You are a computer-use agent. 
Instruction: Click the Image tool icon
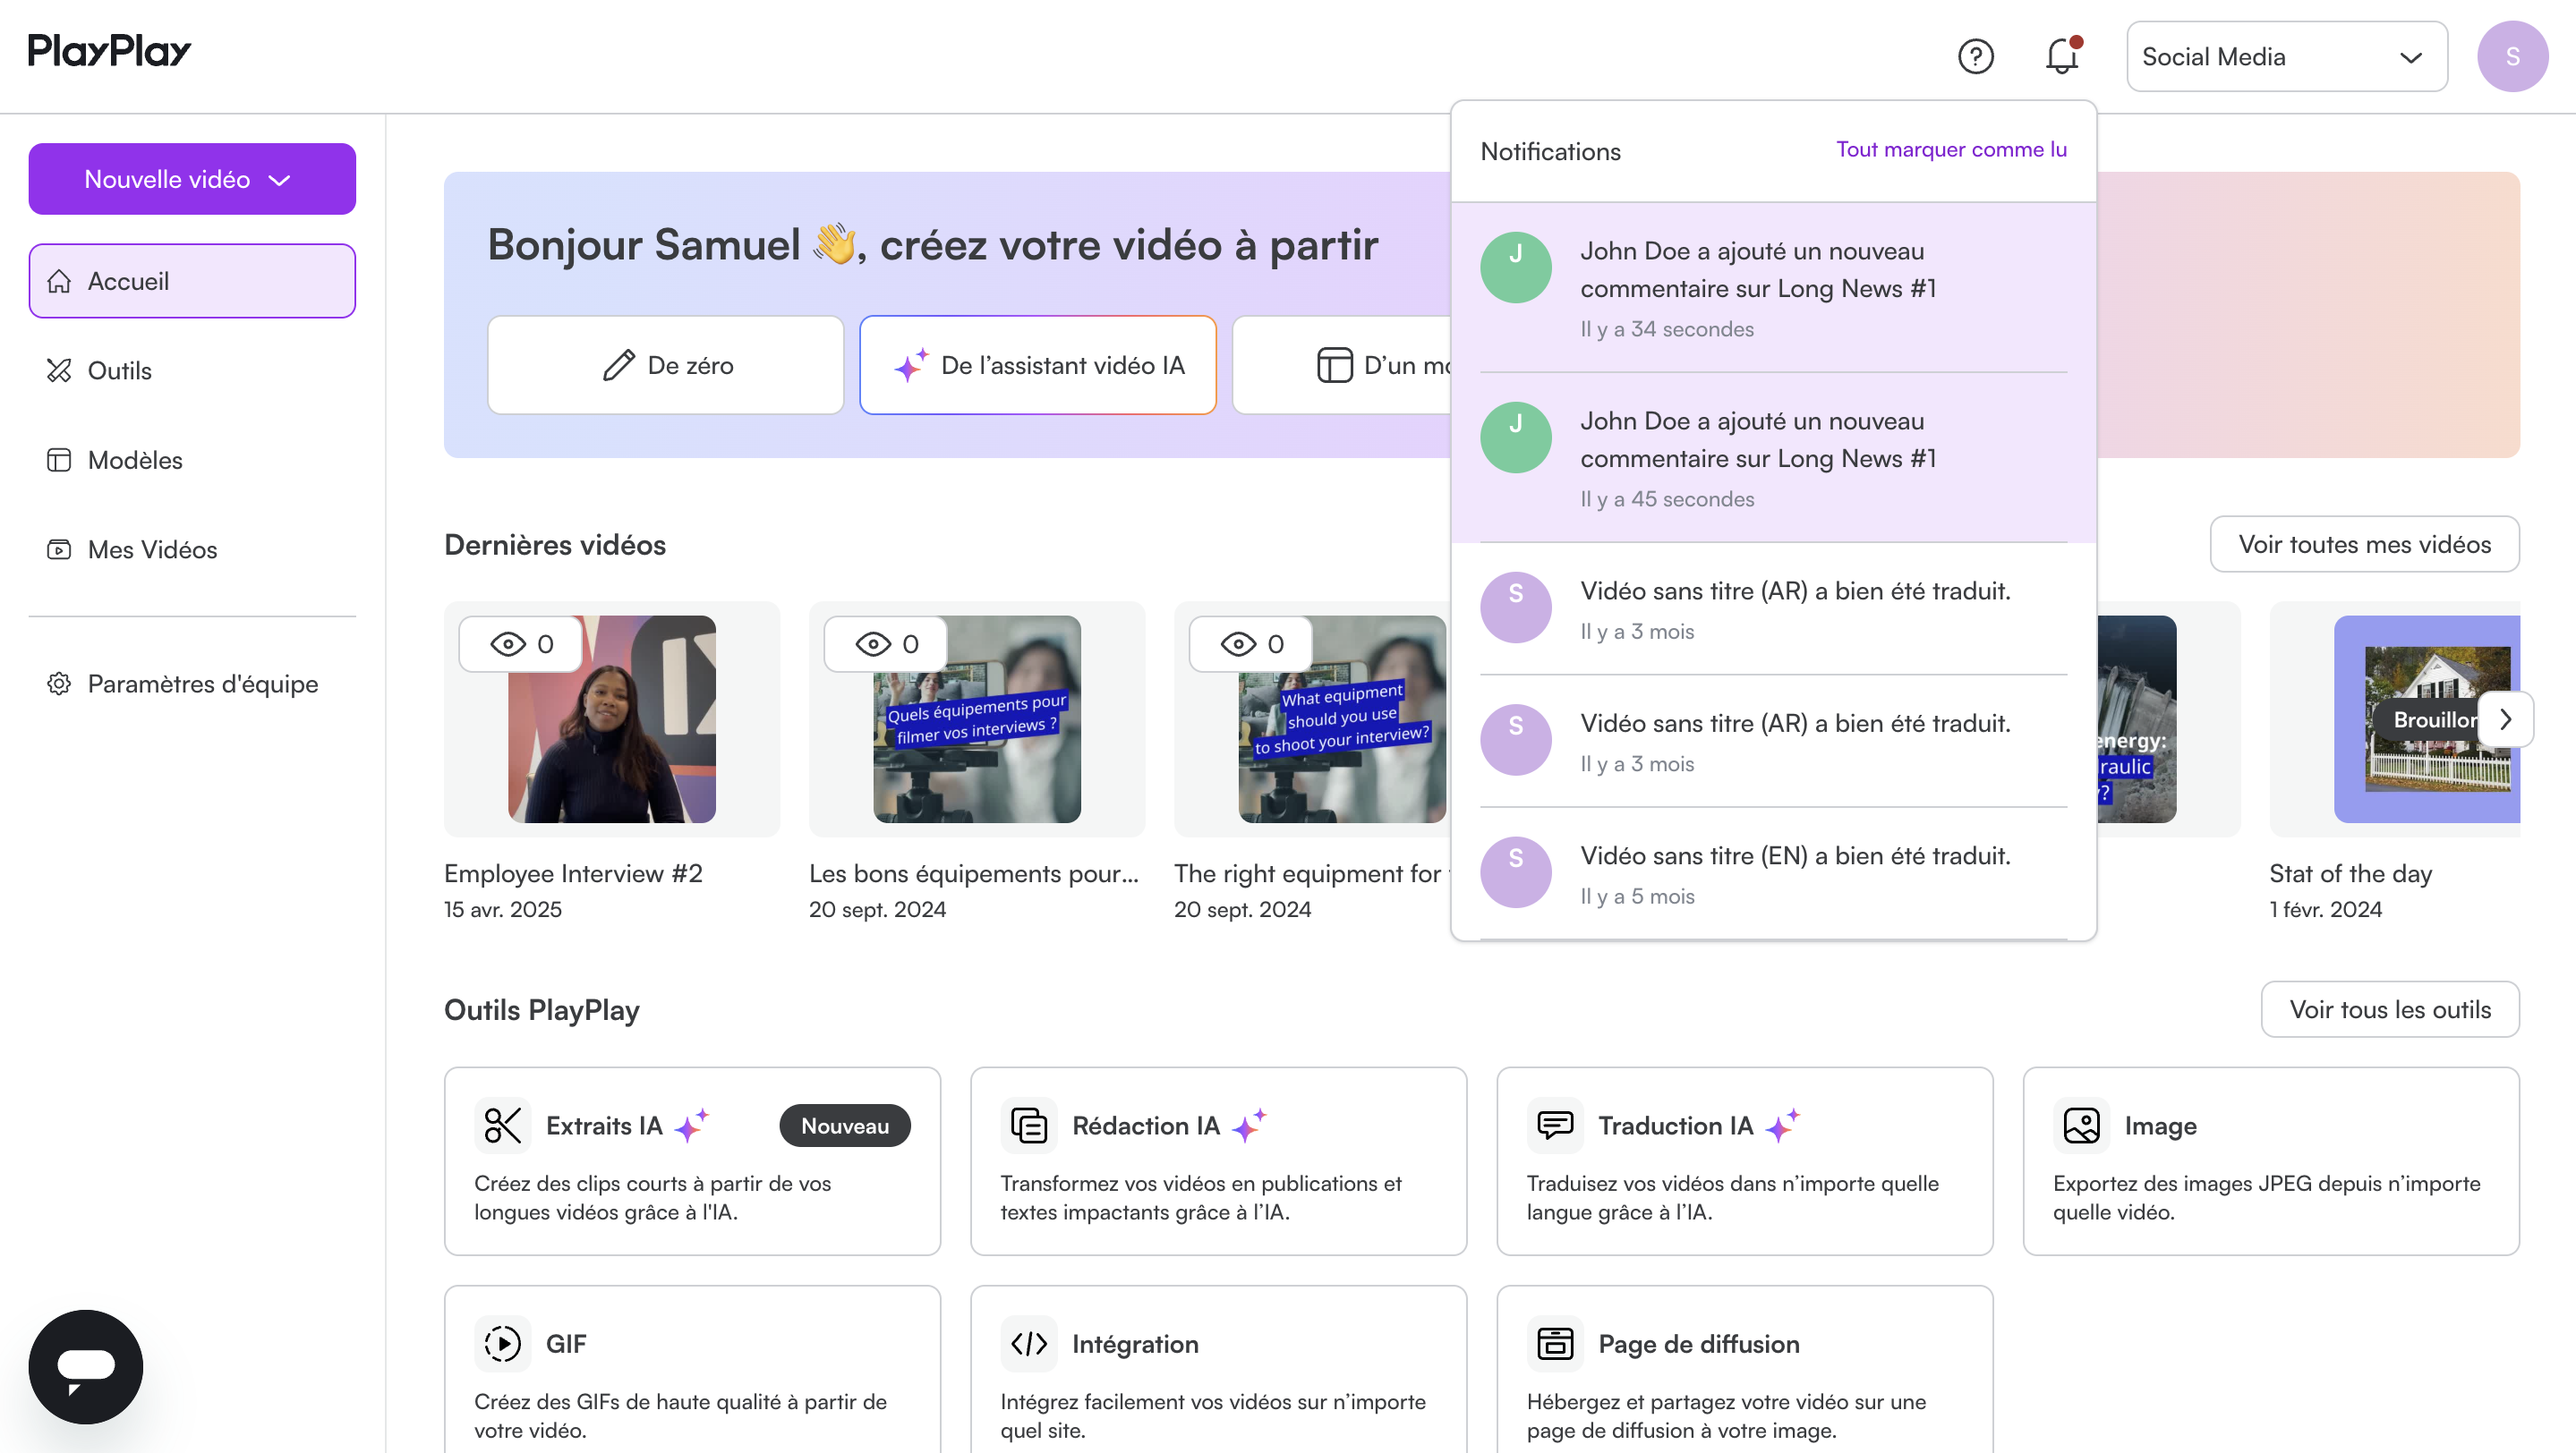2081,1126
